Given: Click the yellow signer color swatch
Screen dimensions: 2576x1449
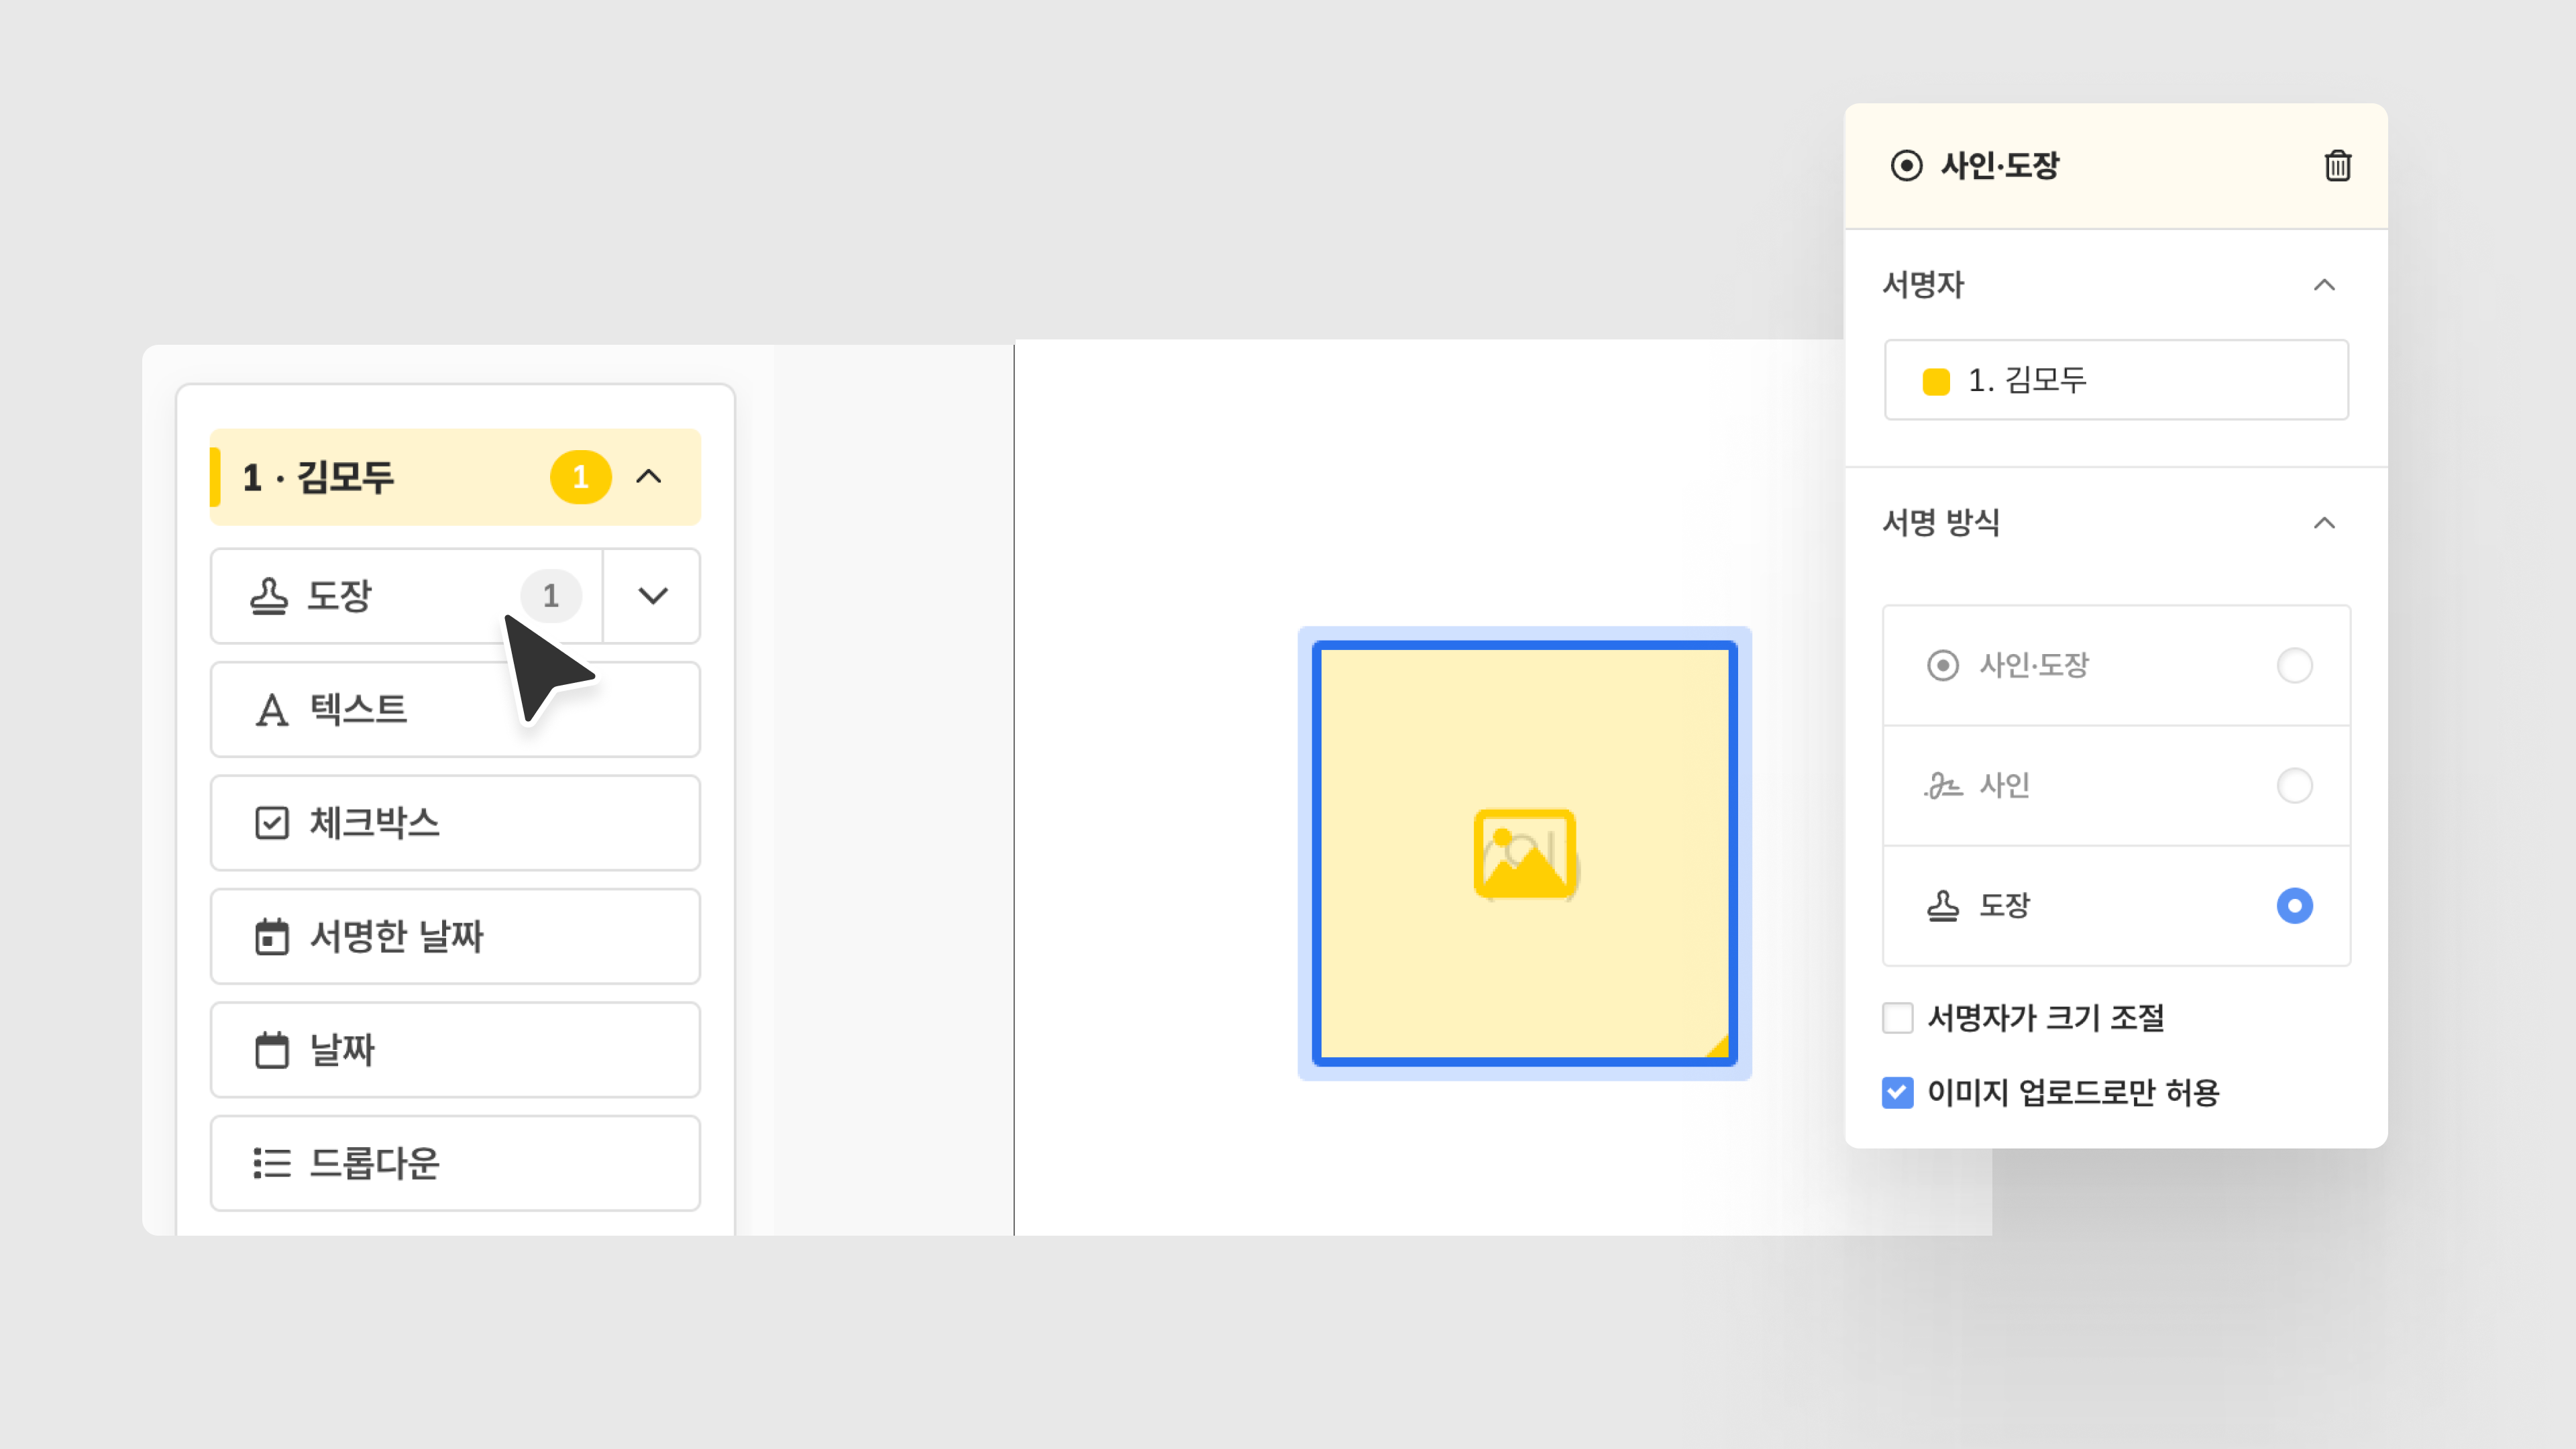Looking at the screenshot, I should point(1936,381).
